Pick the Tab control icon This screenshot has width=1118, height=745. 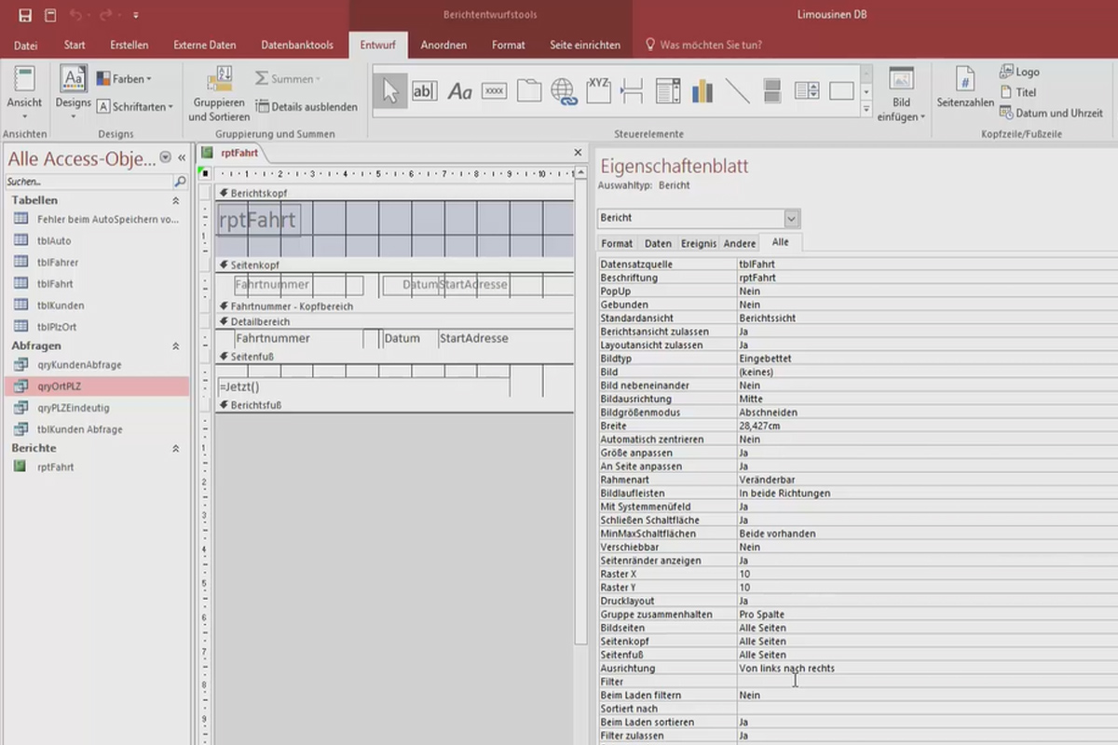coord(529,90)
